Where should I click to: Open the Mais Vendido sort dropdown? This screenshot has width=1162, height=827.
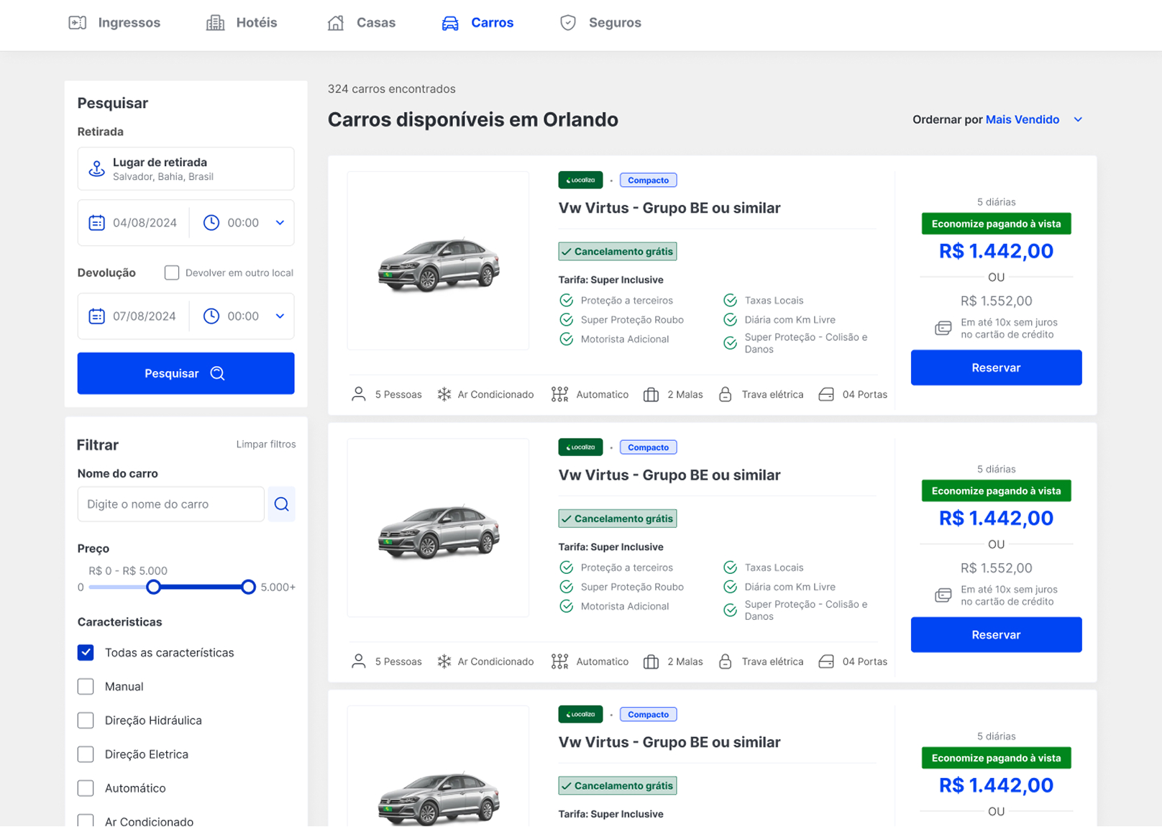pos(1023,119)
